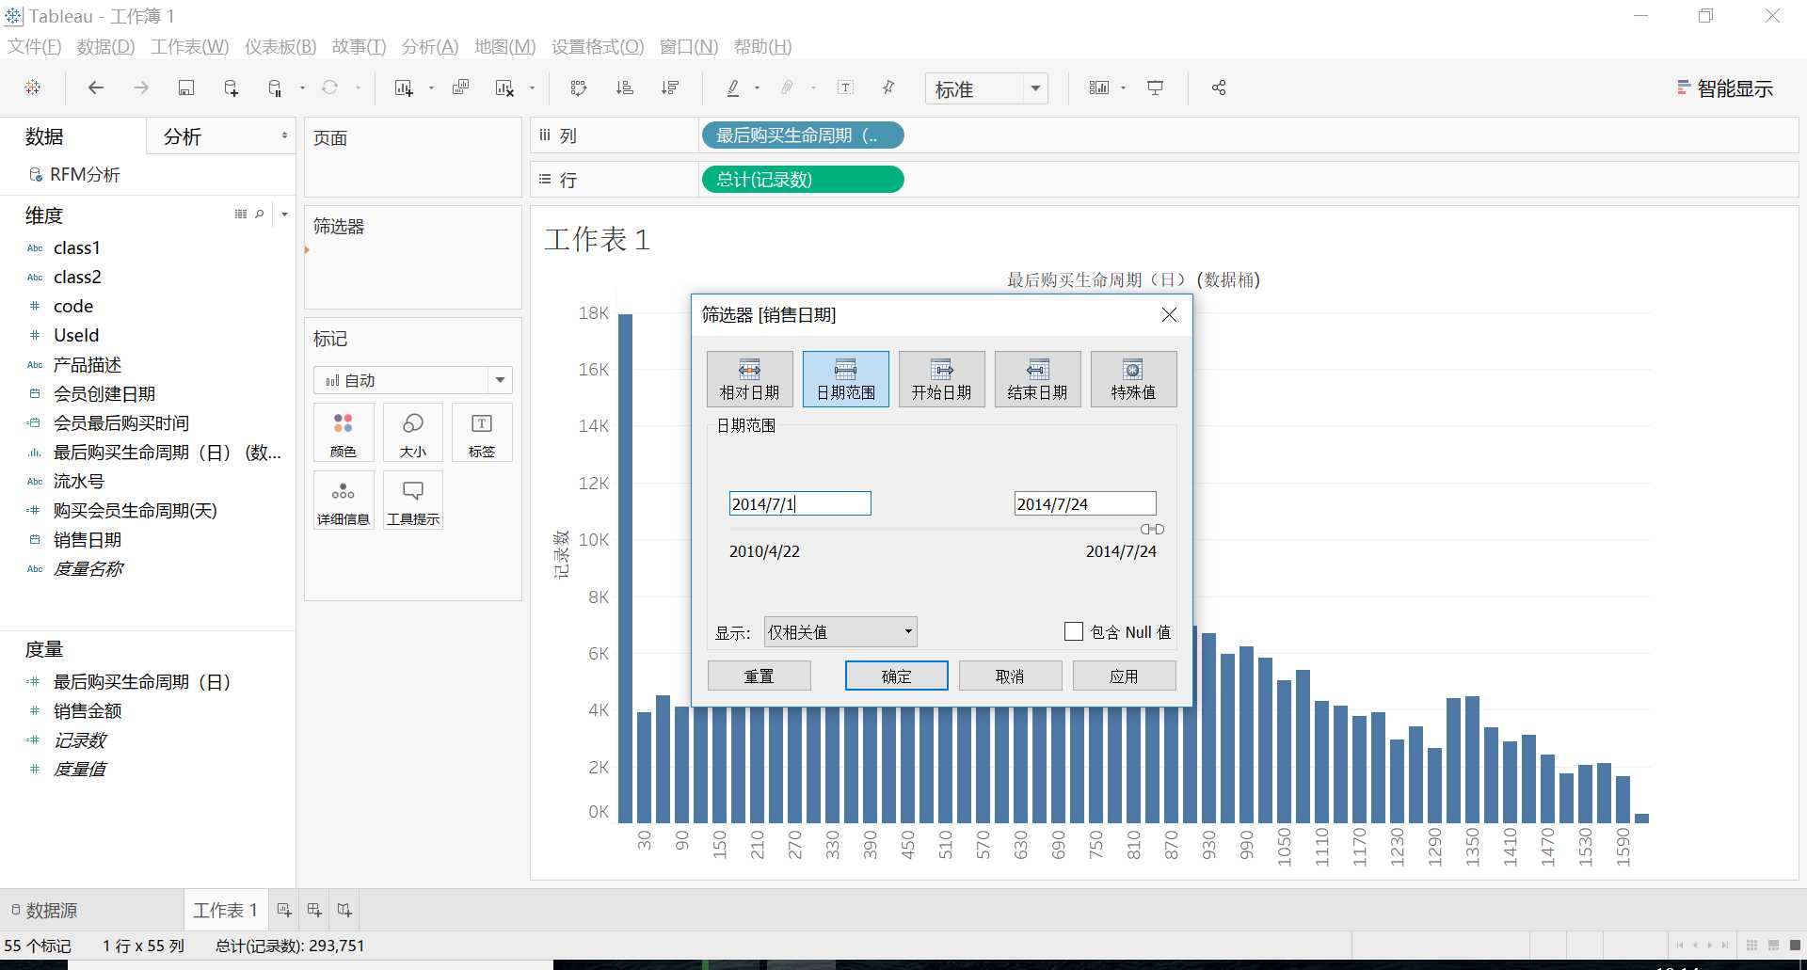Click the 取消 button in filter dialog
The height and width of the screenshot is (970, 1807).
pyautogui.click(x=1010, y=676)
